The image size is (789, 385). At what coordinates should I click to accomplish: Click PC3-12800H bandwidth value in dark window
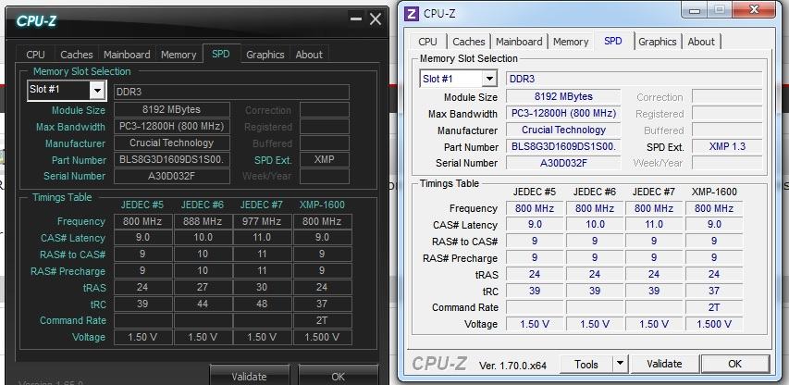[x=172, y=126]
